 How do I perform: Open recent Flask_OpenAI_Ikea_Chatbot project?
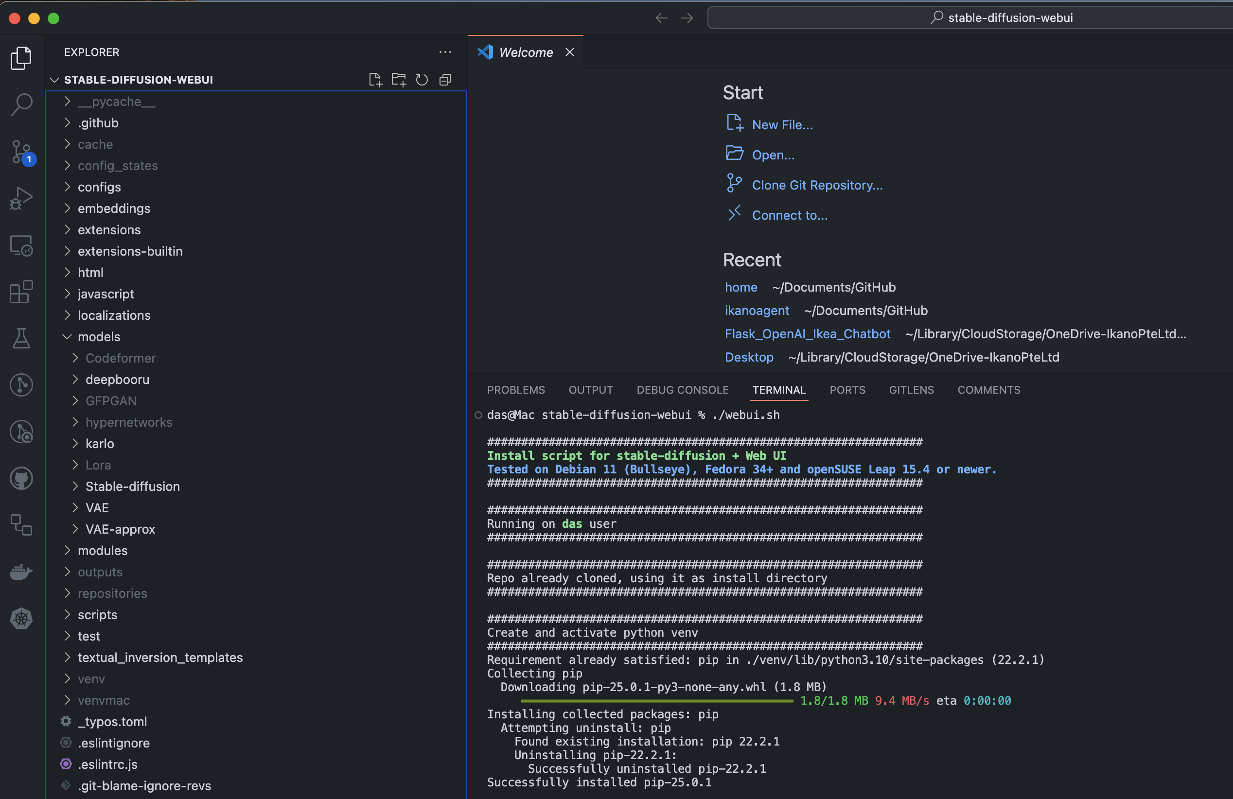[807, 333]
